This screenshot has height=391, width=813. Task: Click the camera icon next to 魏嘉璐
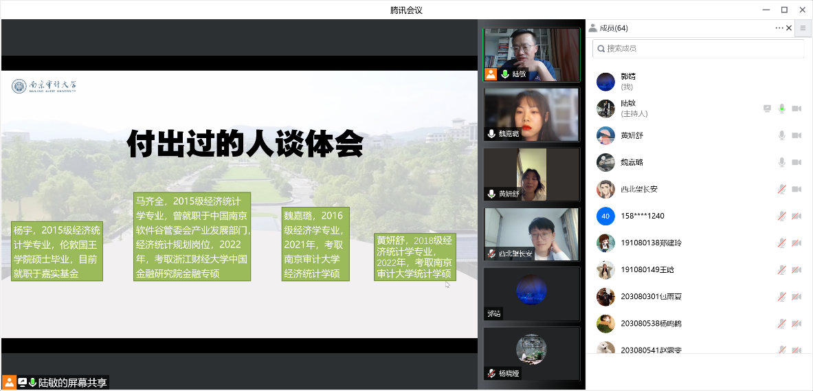tap(797, 162)
